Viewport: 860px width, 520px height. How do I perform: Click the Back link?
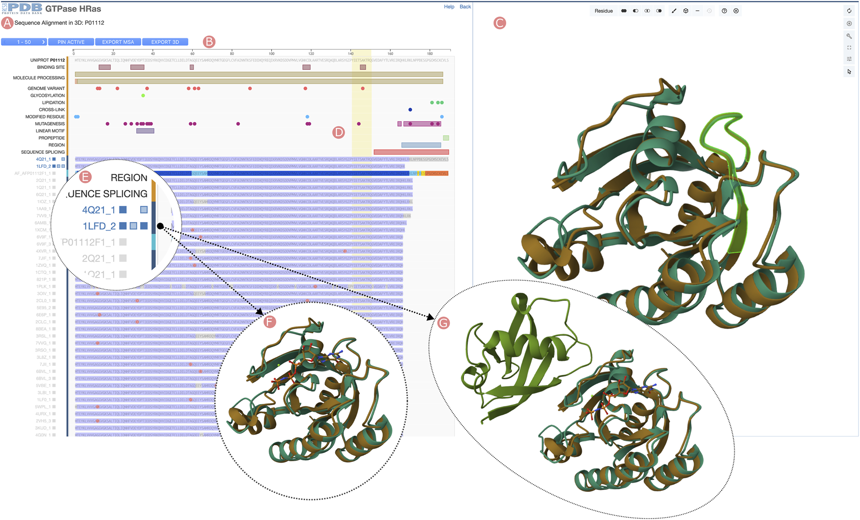(x=465, y=7)
